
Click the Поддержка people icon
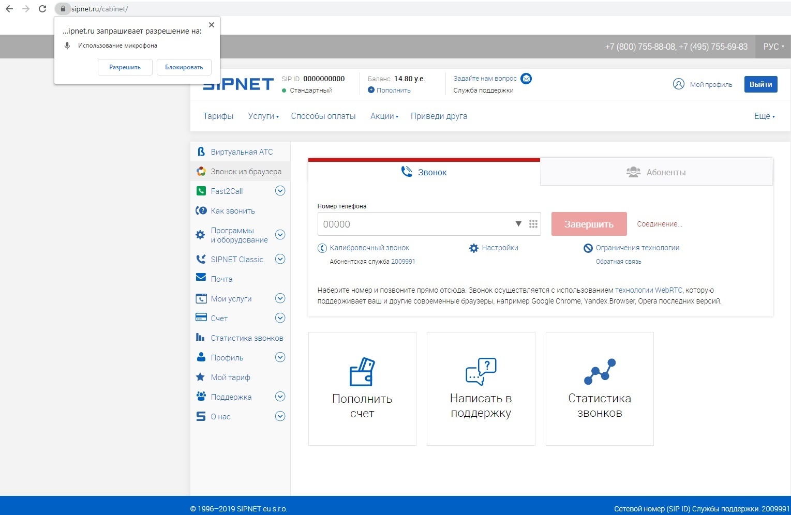(201, 397)
